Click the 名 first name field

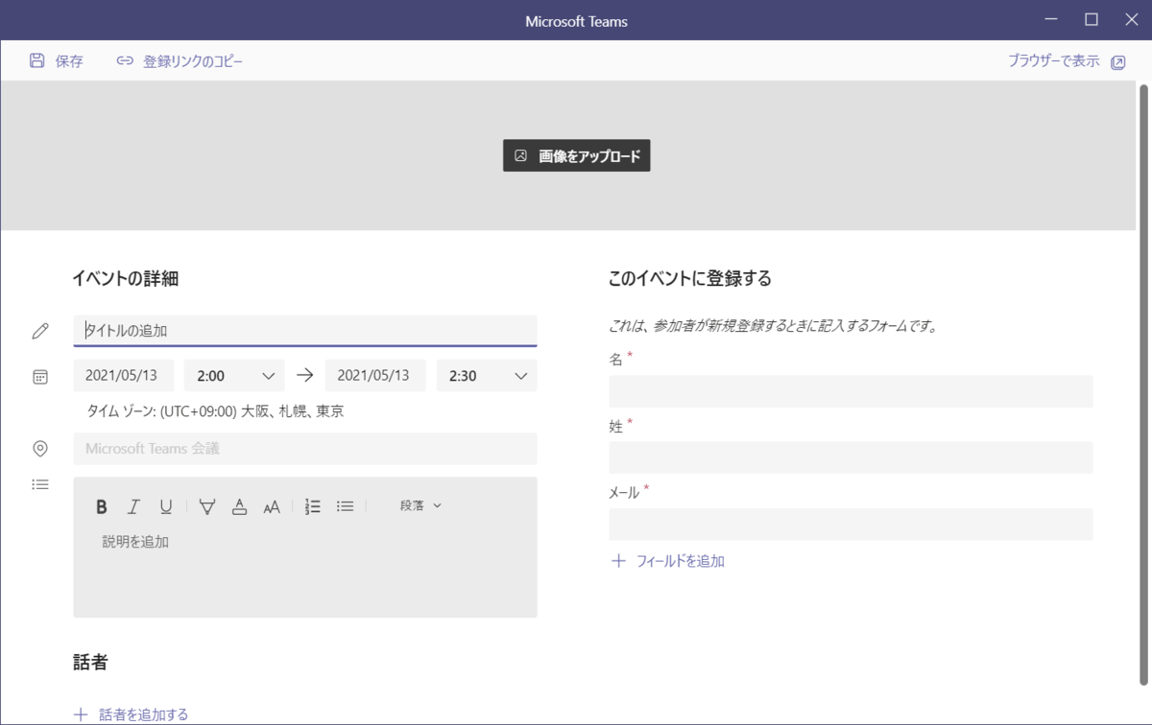(x=851, y=391)
